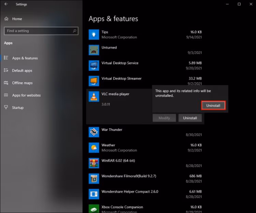The image size is (256, 213).
Task: Select the Tips app lightbulb icon
Action: coord(94,34)
